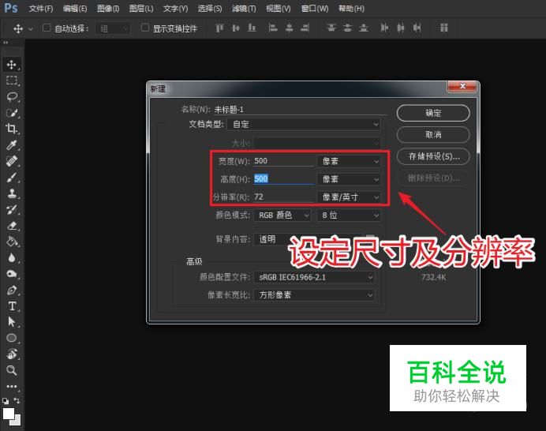Image resolution: width=546 pixels, height=431 pixels.
Task: Click the Photoshop Ps logo
Action: (x=11, y=8)
